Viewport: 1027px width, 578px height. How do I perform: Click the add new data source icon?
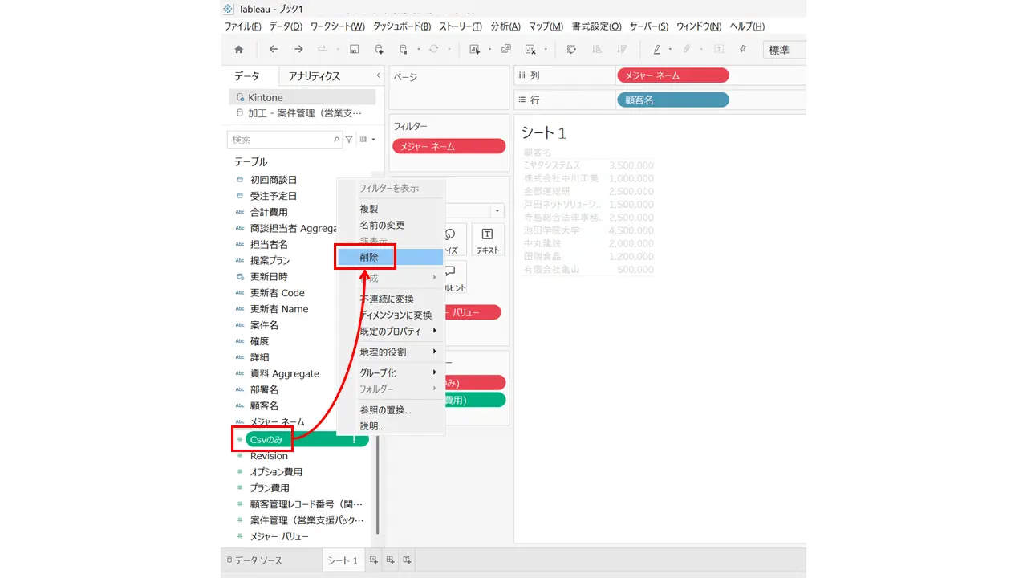point(379,49)
